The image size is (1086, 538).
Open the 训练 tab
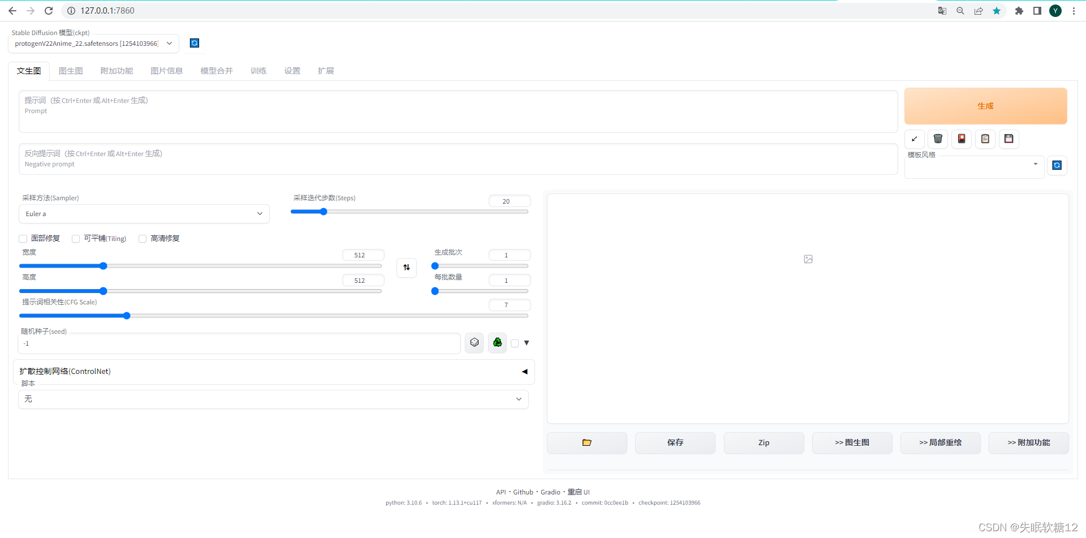coord(258,71)
